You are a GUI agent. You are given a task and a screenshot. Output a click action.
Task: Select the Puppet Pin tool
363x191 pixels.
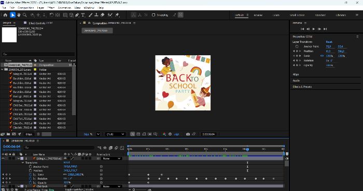(117, 15)
